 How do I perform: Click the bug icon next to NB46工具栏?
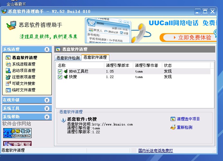click(66, 71)
